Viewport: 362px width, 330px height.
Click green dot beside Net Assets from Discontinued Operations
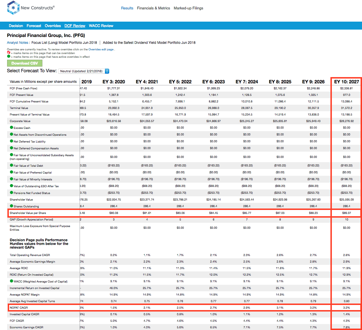coord(12,134)
